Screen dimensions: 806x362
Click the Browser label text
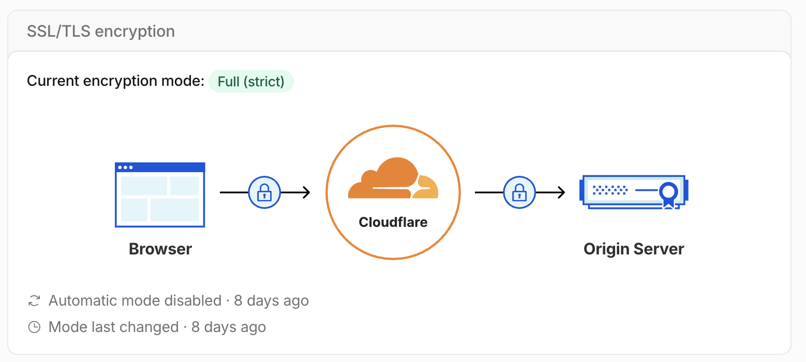pyautogui.click(x=160, y=249)
